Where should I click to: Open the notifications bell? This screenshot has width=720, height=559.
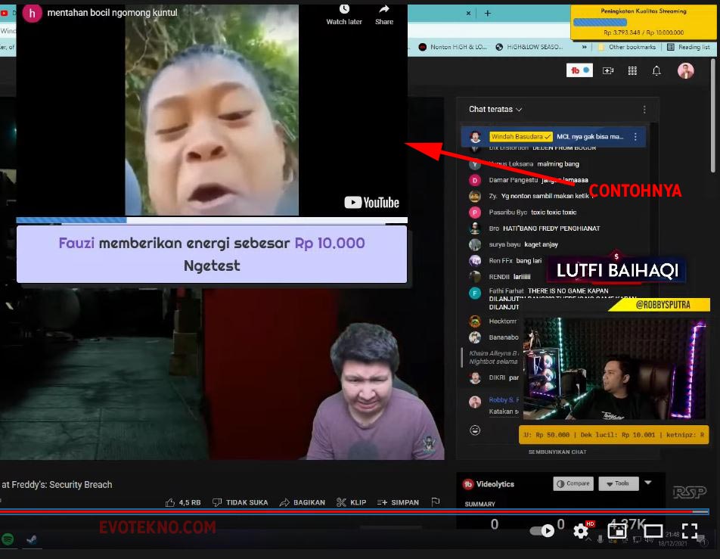pos(656,70)
